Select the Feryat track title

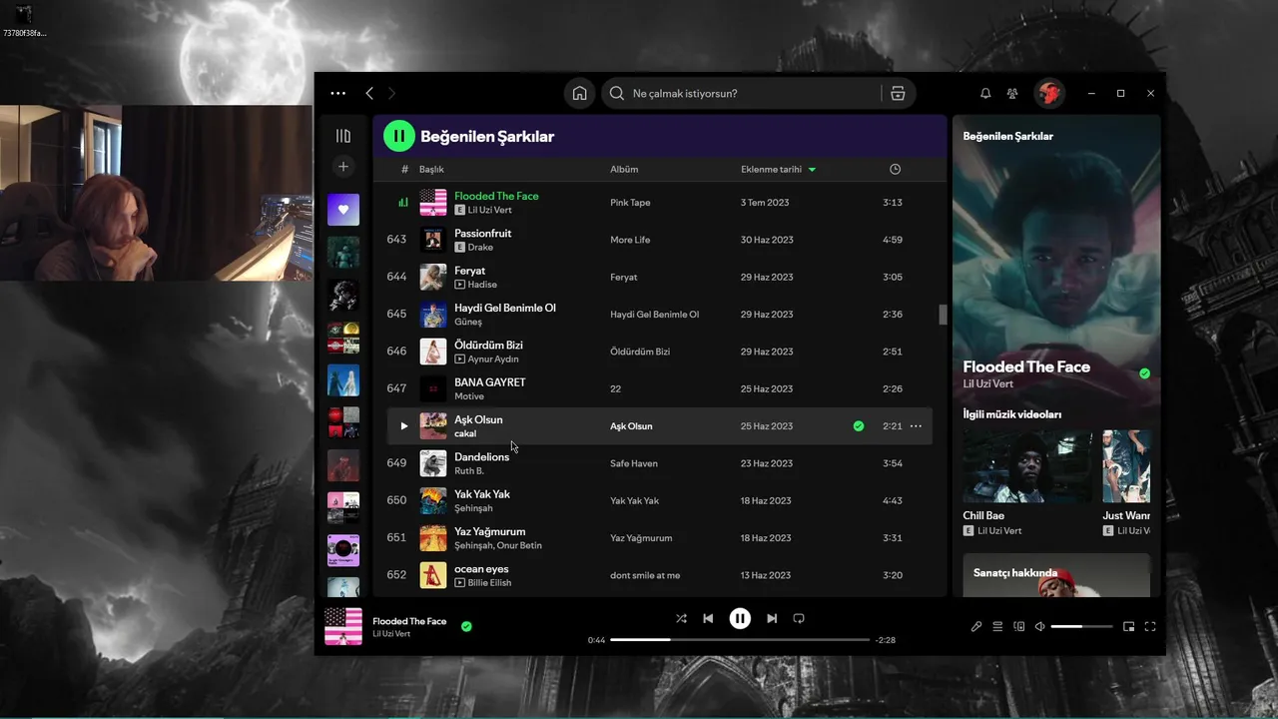point(470,271)
